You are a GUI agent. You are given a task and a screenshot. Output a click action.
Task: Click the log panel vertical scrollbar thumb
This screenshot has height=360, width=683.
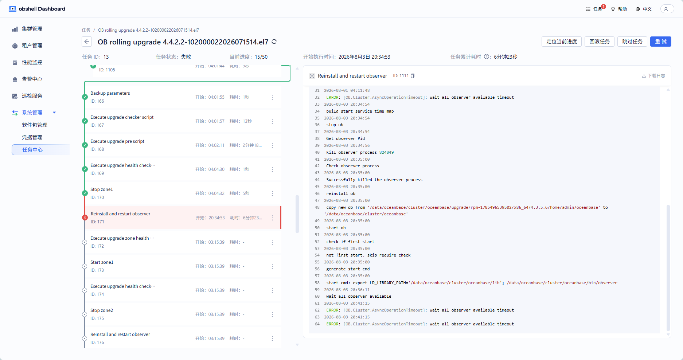click(x=668, y=268)
